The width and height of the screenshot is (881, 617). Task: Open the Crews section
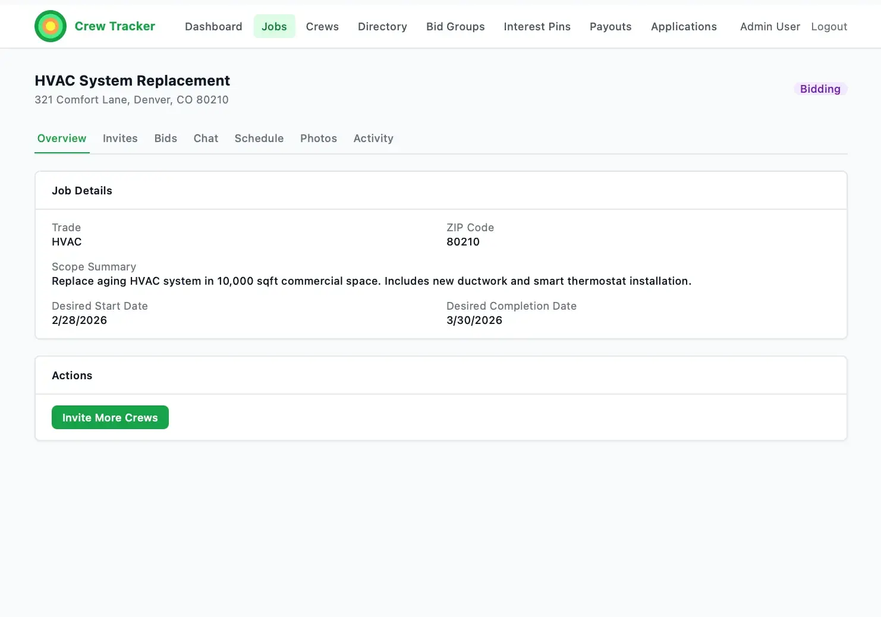pos(322,27)
